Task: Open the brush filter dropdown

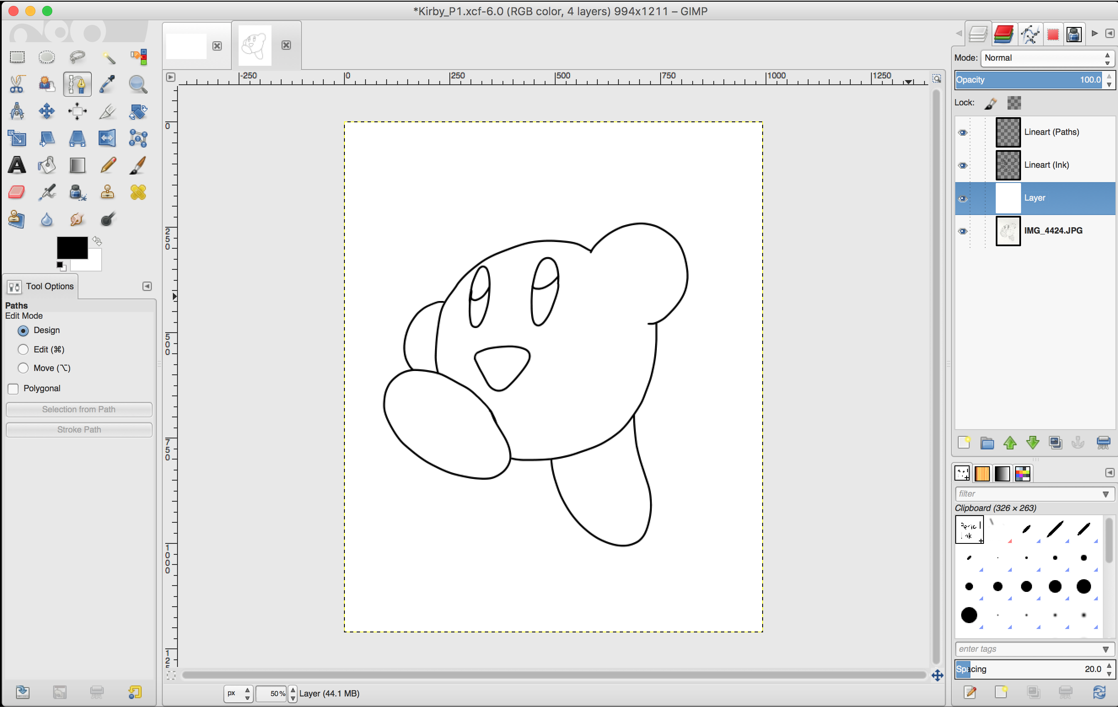Action: click(x=1105, y=494)
